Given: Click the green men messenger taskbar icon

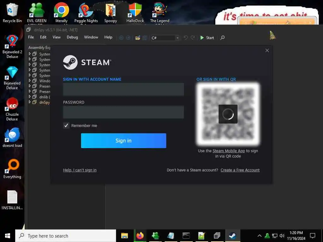Looking at the screenshot, I should click(x=155, y=236).
